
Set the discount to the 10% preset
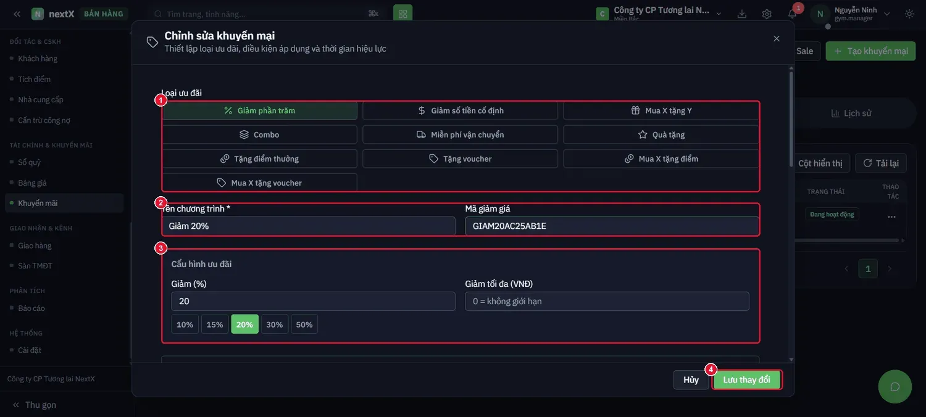click(185, 324)
